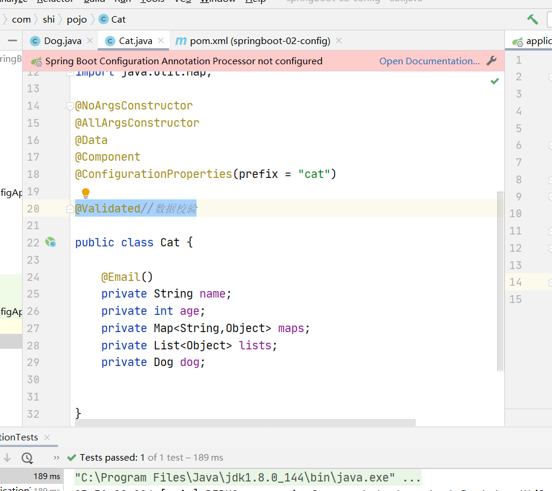Toggle the import fold marker at line 12
552x491 pixels.
click(70, 73)
